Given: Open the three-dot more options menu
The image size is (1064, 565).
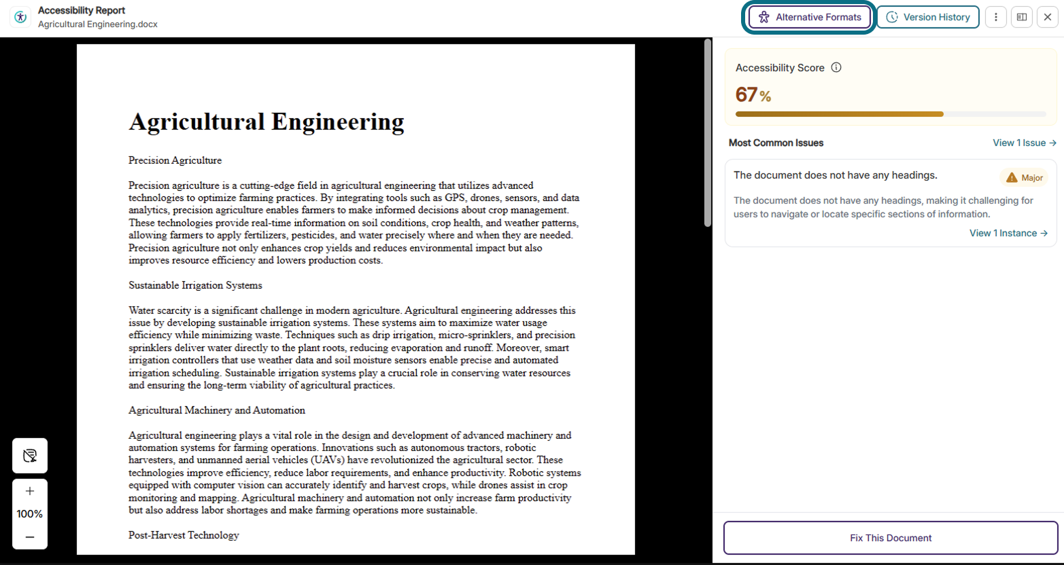Looking at the screenshot, I should [995, 17].
